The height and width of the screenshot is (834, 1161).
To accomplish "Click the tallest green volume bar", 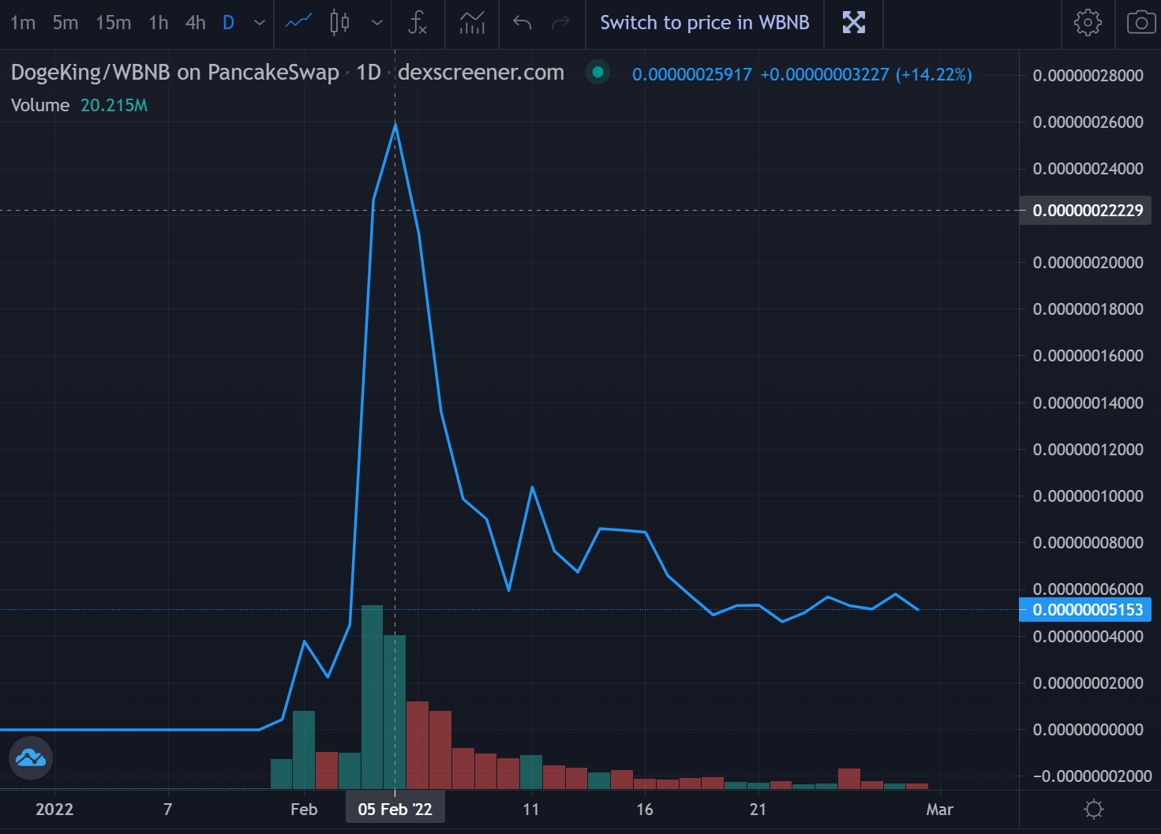I will click(x=372, y=697).
